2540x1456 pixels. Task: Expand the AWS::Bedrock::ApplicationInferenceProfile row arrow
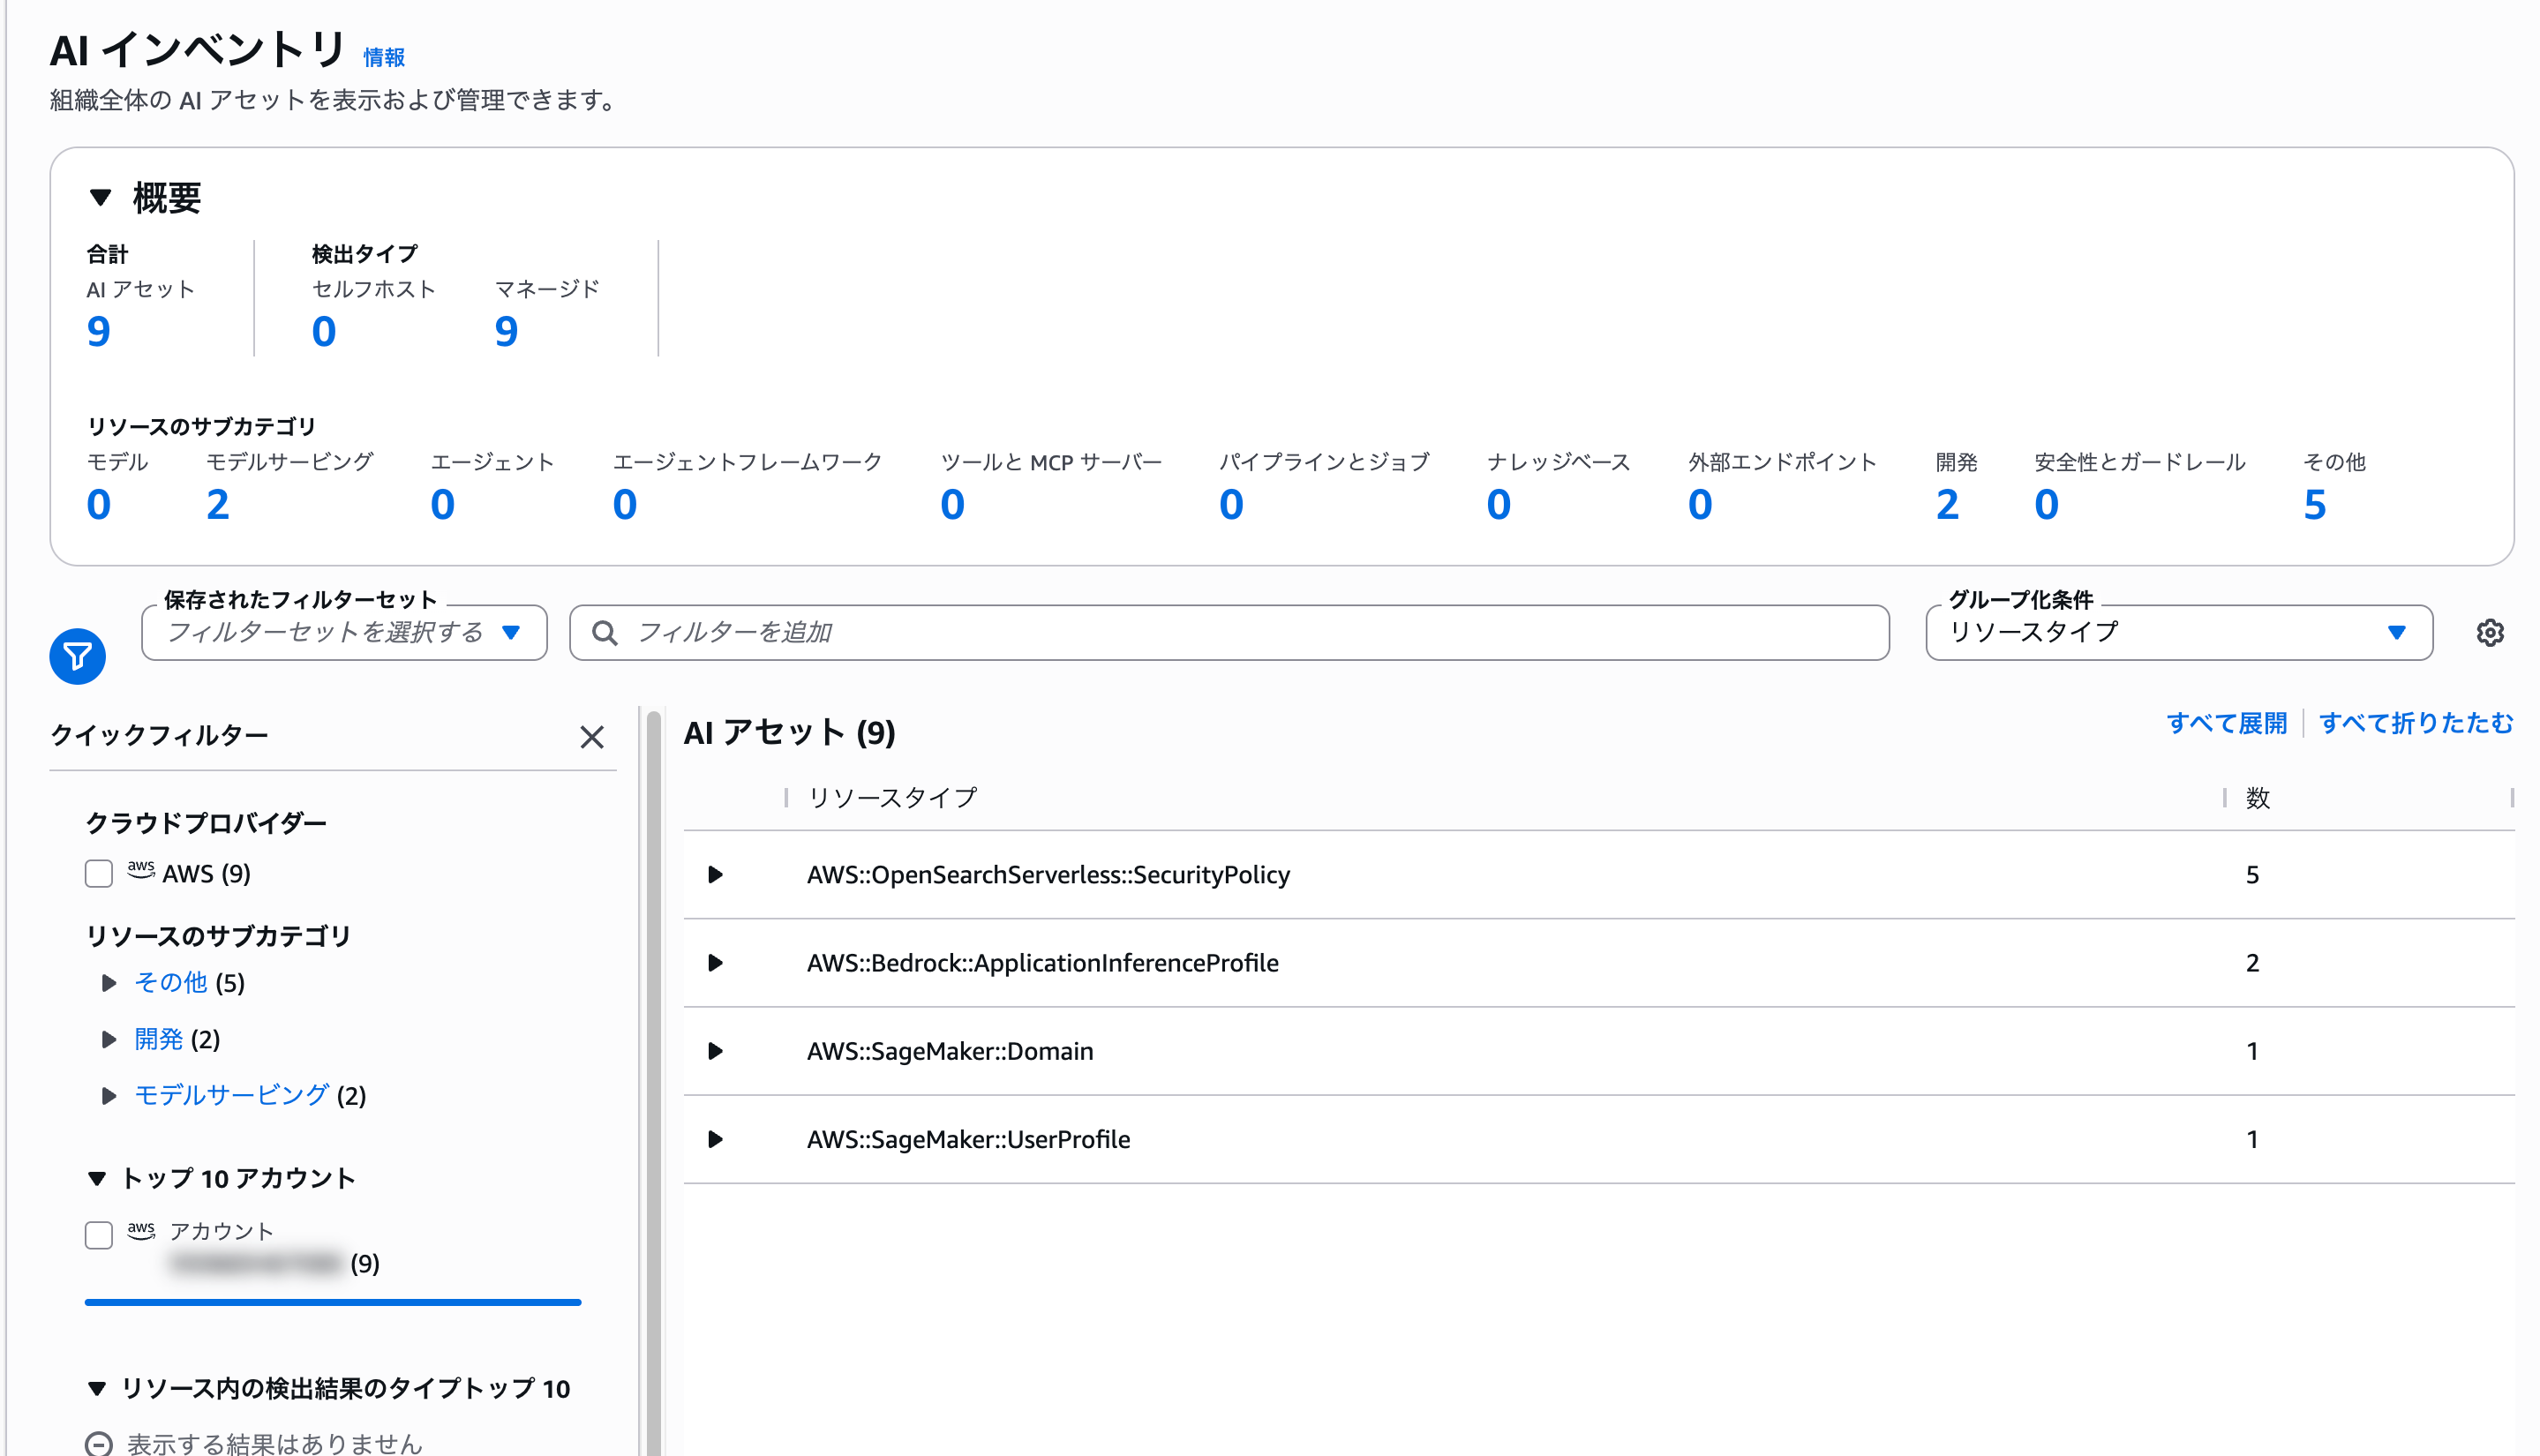(x=715, y=963)
